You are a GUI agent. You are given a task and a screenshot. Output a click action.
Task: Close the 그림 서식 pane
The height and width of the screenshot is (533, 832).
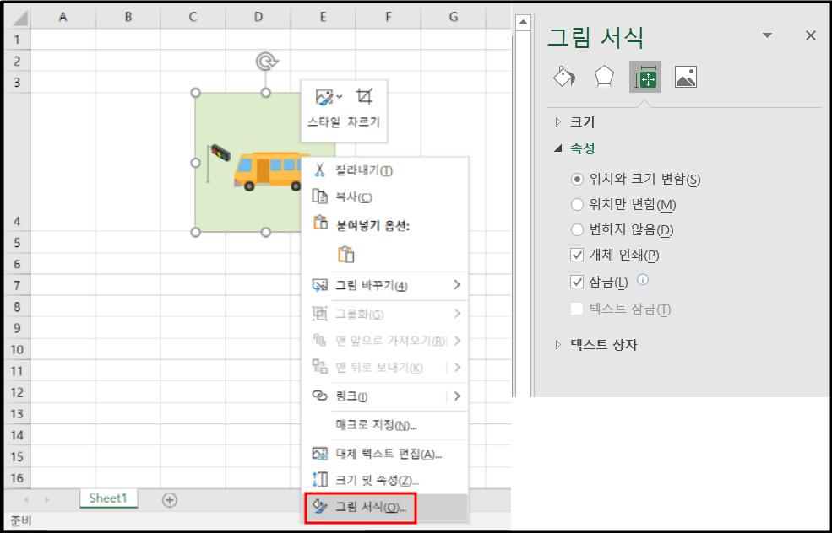pos(810,35)
